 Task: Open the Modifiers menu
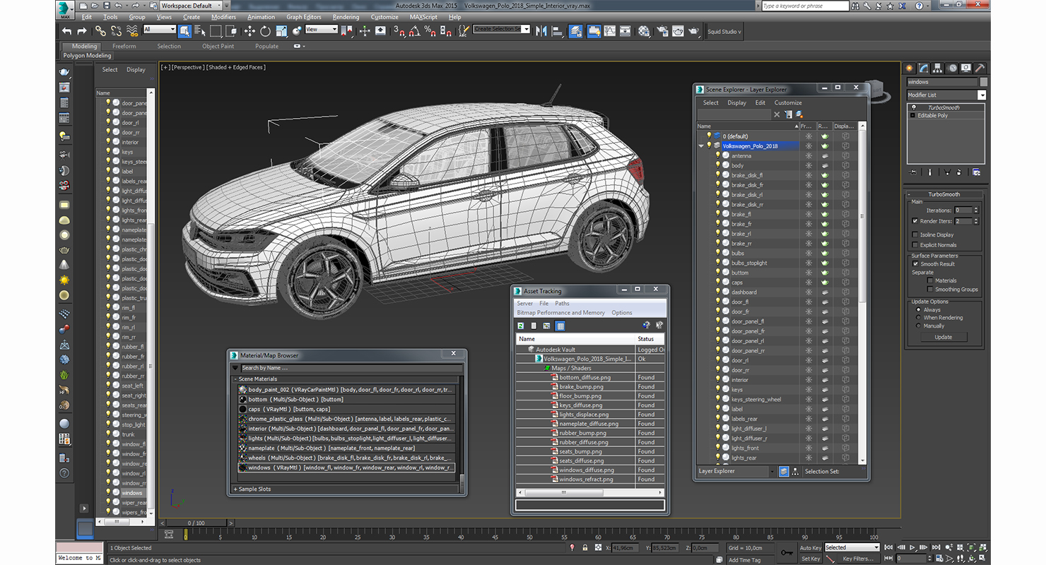click(223, 17)
